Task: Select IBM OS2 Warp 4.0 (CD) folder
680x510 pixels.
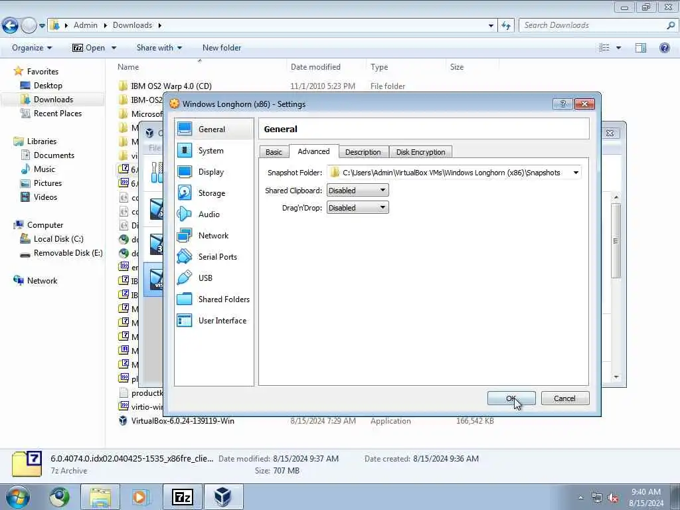Action: [x=171, y=86]
